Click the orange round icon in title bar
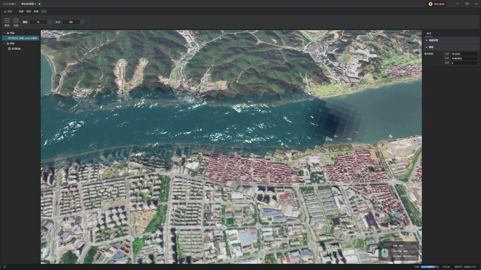The width and height of the screenshot is (481, 270). click(430, 3)
